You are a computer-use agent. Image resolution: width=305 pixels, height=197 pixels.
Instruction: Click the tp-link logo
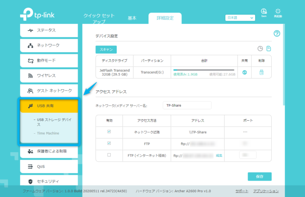[37, 14]
